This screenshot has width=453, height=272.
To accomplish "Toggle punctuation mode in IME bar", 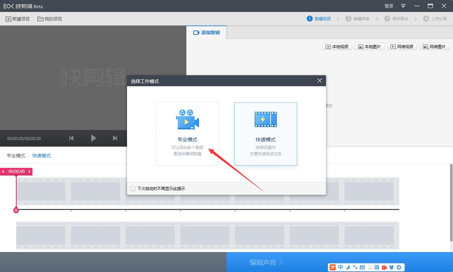I will tap(355, 267).
